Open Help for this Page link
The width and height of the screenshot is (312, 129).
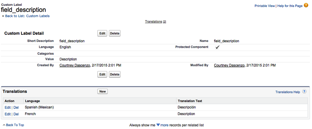(x=290, y=6)
